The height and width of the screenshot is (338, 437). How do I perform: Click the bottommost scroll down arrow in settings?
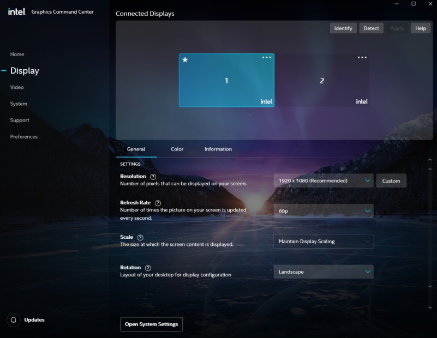click(430, 307)
